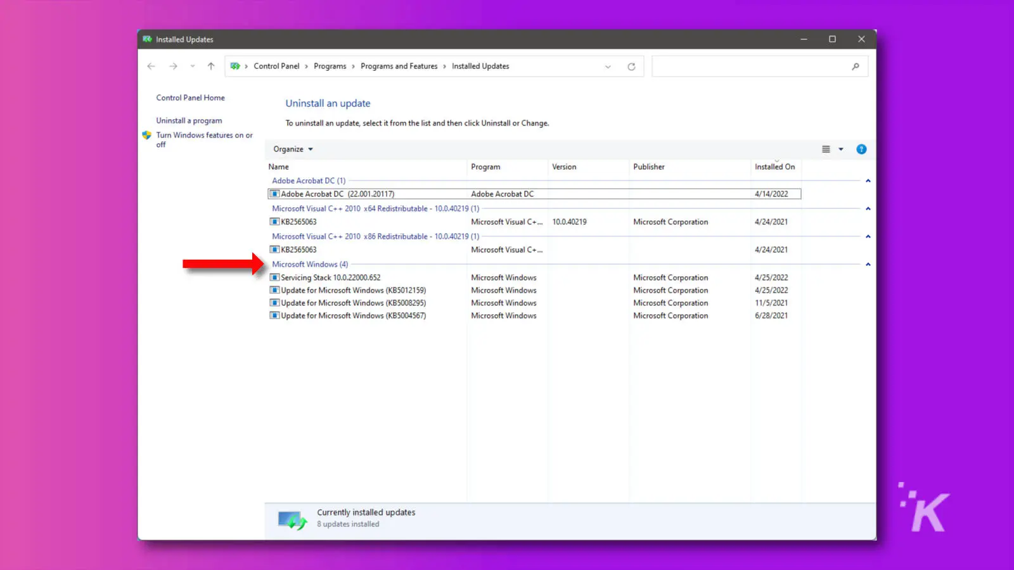Click Visual C++ 2010 x64 Redistributable group header
This screenshot has height=570, width=1014.
tap(375, 208)
